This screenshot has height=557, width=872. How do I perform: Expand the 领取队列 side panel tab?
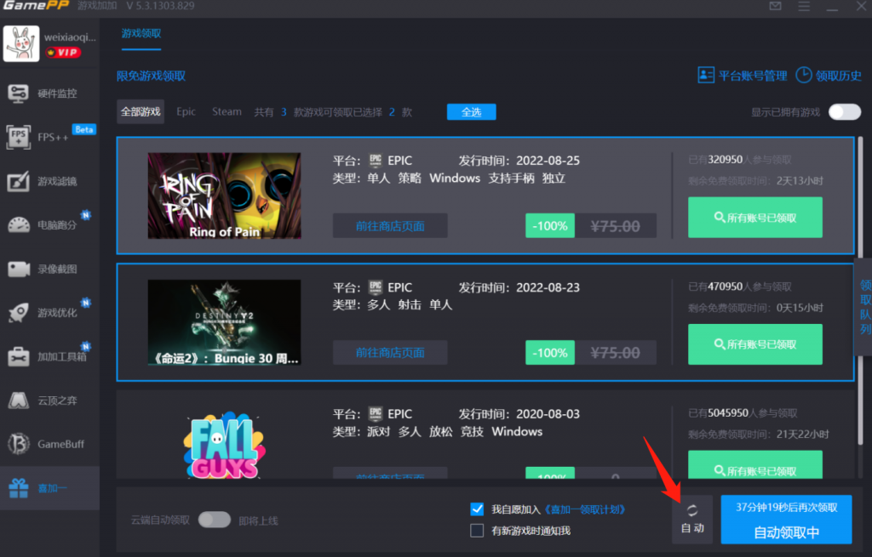865,306
